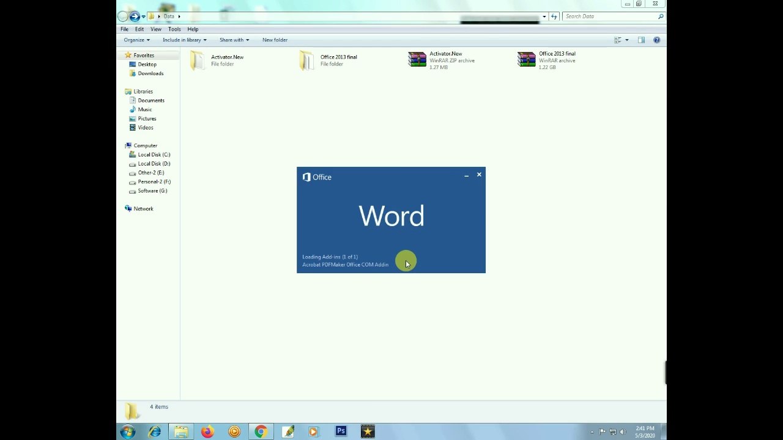The height and width of the screenshot is (440, 783).
Task: Launch Photoshop from the taskbar
Action: click(x=341, y=432)
